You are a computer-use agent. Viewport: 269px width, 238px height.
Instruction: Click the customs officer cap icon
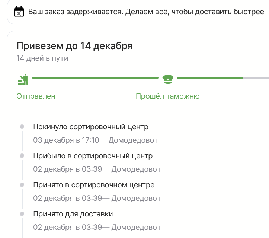[168, 78]
